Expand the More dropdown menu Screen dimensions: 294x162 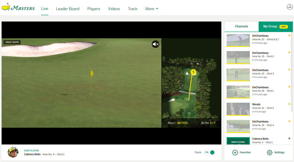point(152,9)
